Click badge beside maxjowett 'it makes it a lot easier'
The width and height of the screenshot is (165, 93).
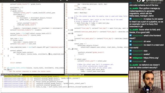point(131,19)
